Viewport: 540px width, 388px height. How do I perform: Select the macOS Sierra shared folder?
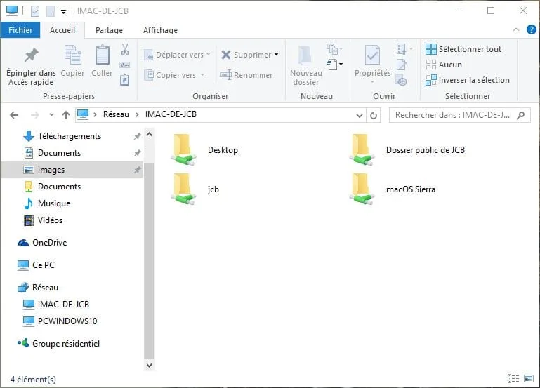pyautogui.click(x=392, y=189)
